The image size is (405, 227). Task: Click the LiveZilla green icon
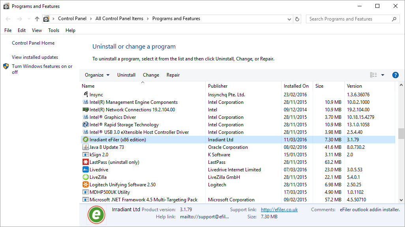click(86, 177)
